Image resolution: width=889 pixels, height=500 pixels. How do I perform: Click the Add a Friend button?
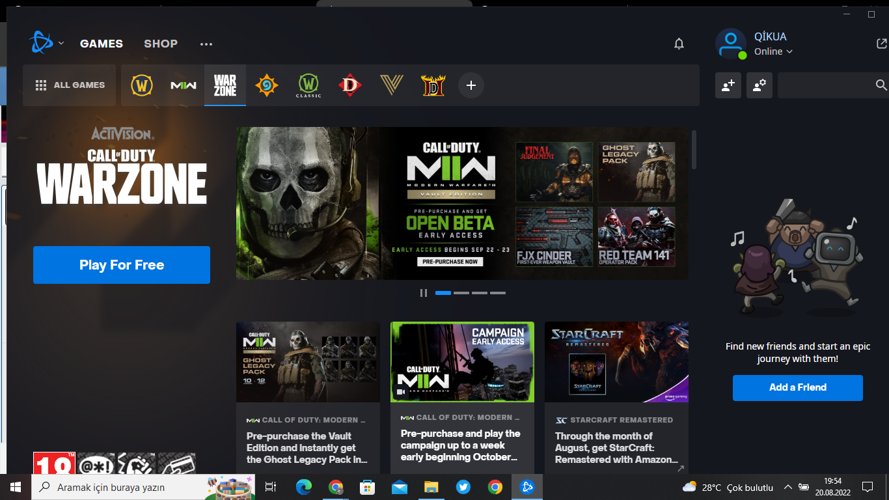tap(798, 387)
